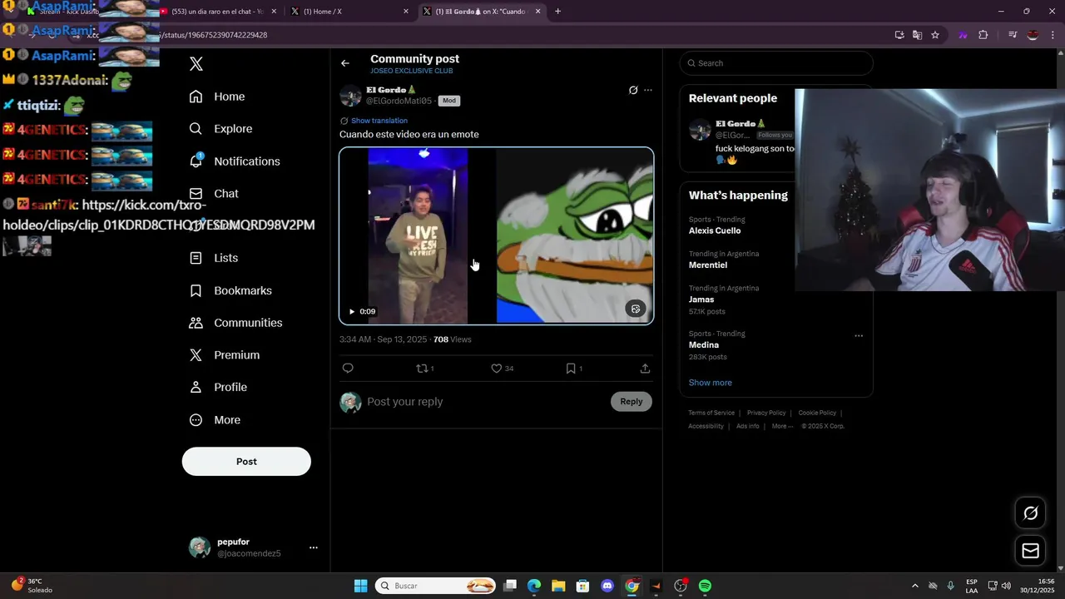The height and width of the screenshot is (599, 1065).
Task: Go to Home in X sidebar
Action: (217, 97)
